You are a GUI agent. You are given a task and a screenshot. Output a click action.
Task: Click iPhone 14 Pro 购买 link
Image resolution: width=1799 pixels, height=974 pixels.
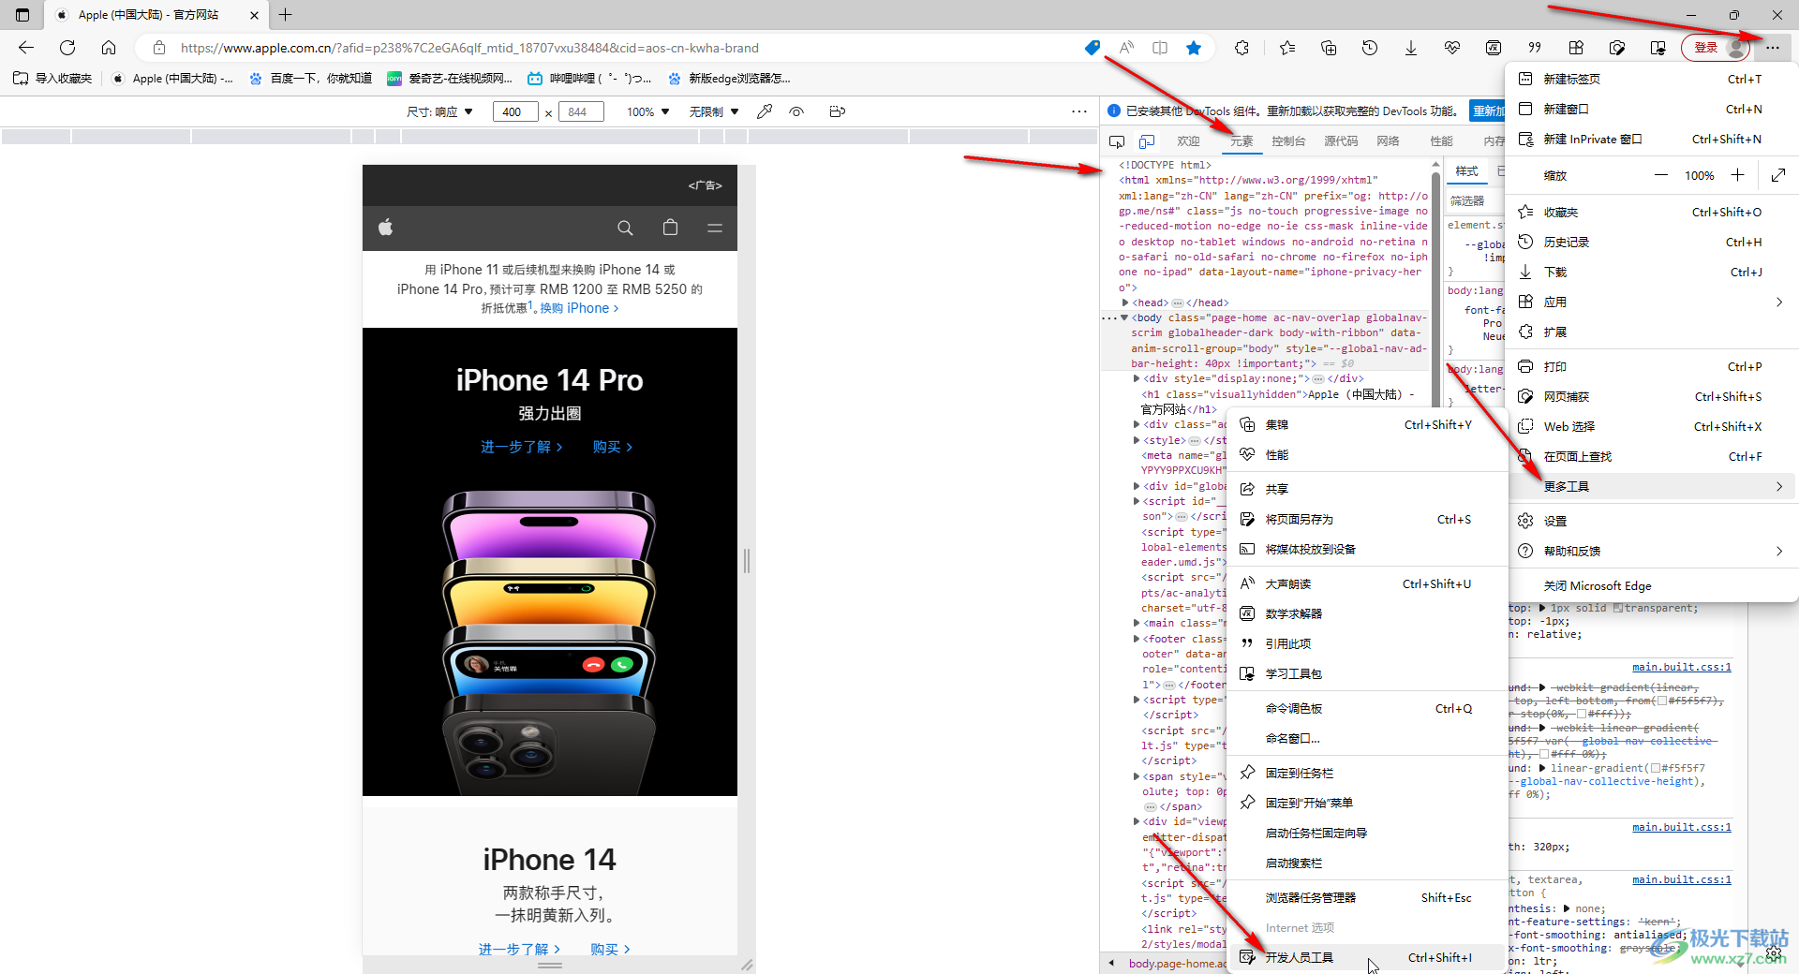click(613, 447)
